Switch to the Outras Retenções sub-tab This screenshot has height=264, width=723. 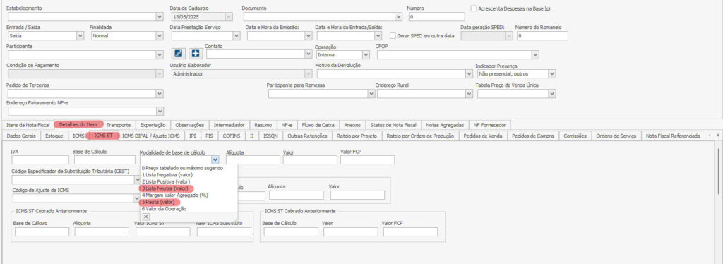[x=307, y=136]
